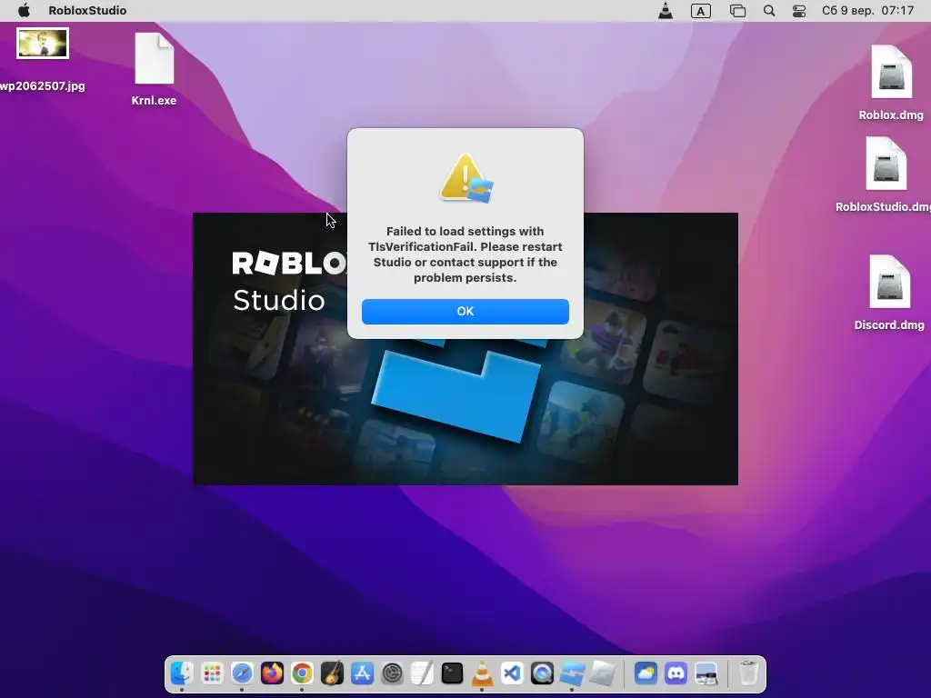The width and height of the screenshot is (931, 698).
Task: Click the warning icon in the dialog
Action: pyautogui.click(x=466, y=178)
